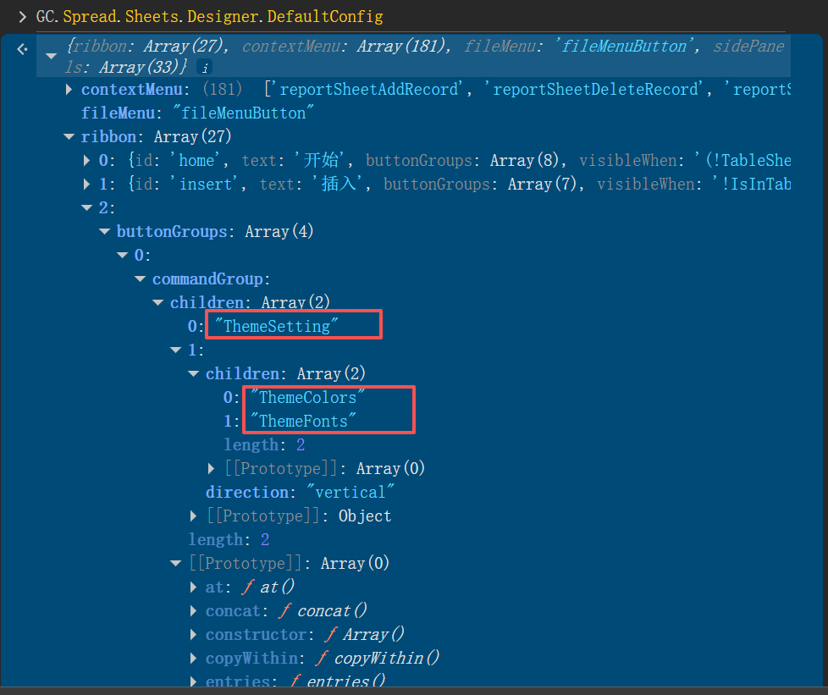
Task: Expand [[Prototype]]: Array(0) after length: 2
Action: pyautogui.click(x=211, y=468)
